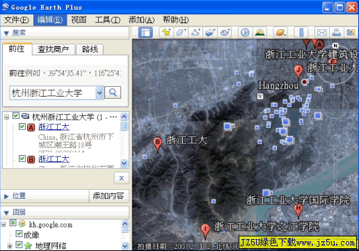Switch to the 前往 tab
Viewport: 359px width, 251px height.
click(17, 49)
